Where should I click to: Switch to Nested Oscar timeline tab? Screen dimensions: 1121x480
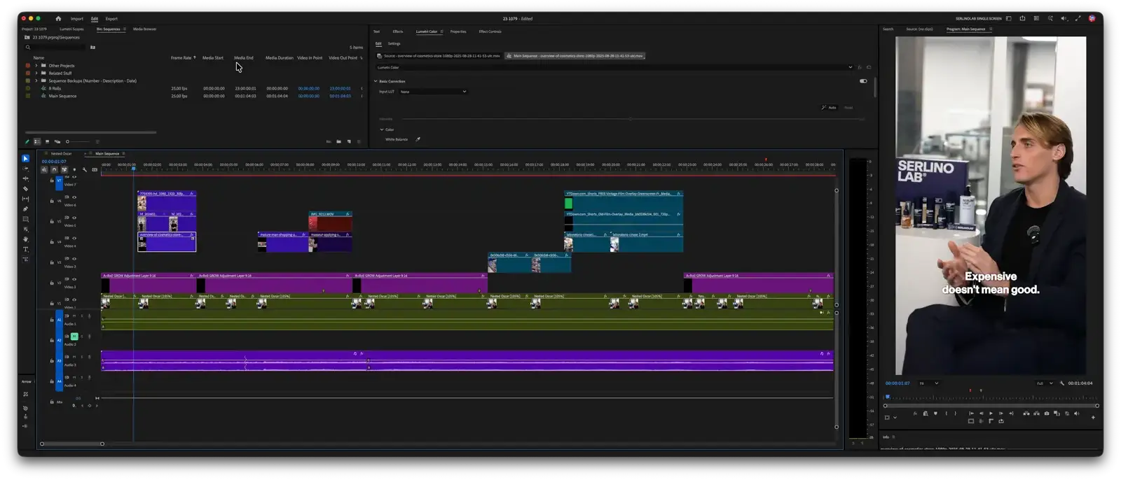[61, 153]
